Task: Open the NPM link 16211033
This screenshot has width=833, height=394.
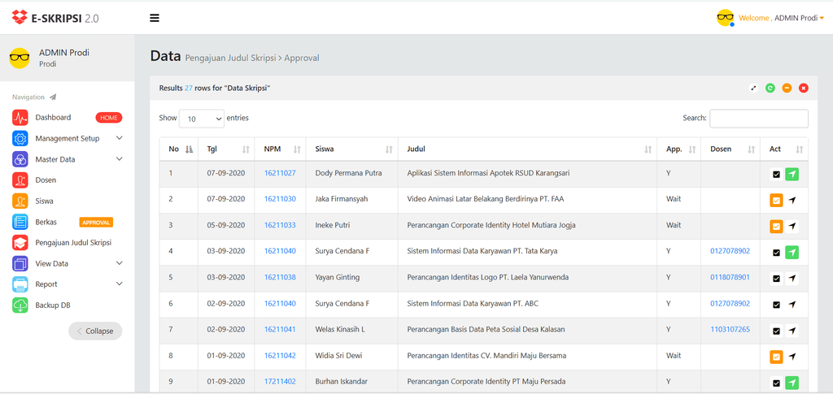Action: tap(280, 225)
